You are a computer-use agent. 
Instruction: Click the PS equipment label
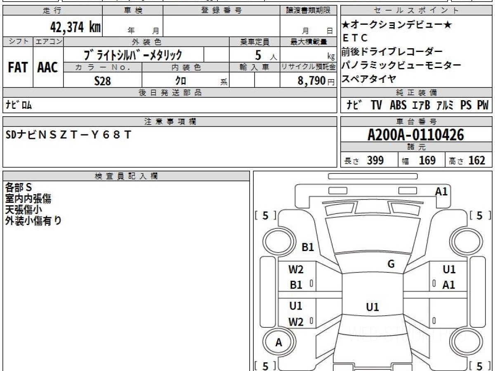[466, 106]
